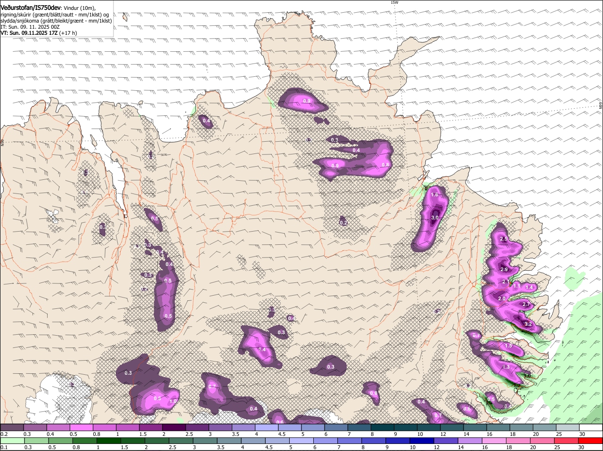The image size is (603, 451).
Task: Select purple-scale swatch between 14 and 16
Action: coord(475,427)
